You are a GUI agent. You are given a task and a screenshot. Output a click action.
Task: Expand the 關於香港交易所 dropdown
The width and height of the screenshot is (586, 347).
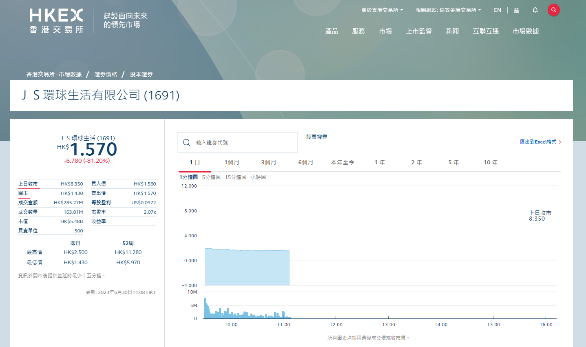(381, 10)
